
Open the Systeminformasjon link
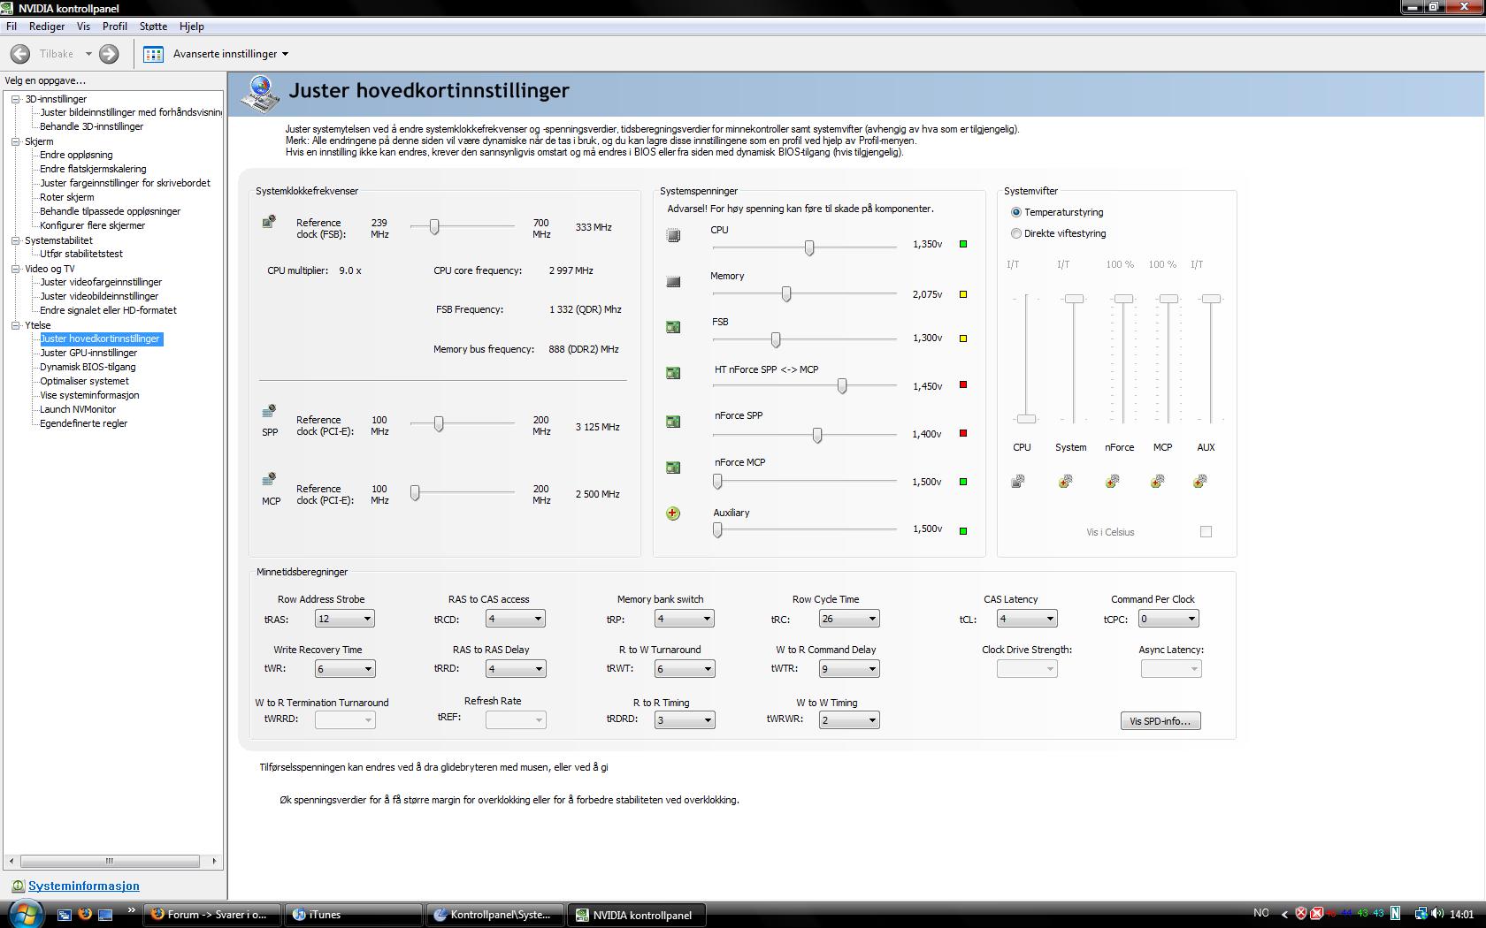(x=84, y=886)
